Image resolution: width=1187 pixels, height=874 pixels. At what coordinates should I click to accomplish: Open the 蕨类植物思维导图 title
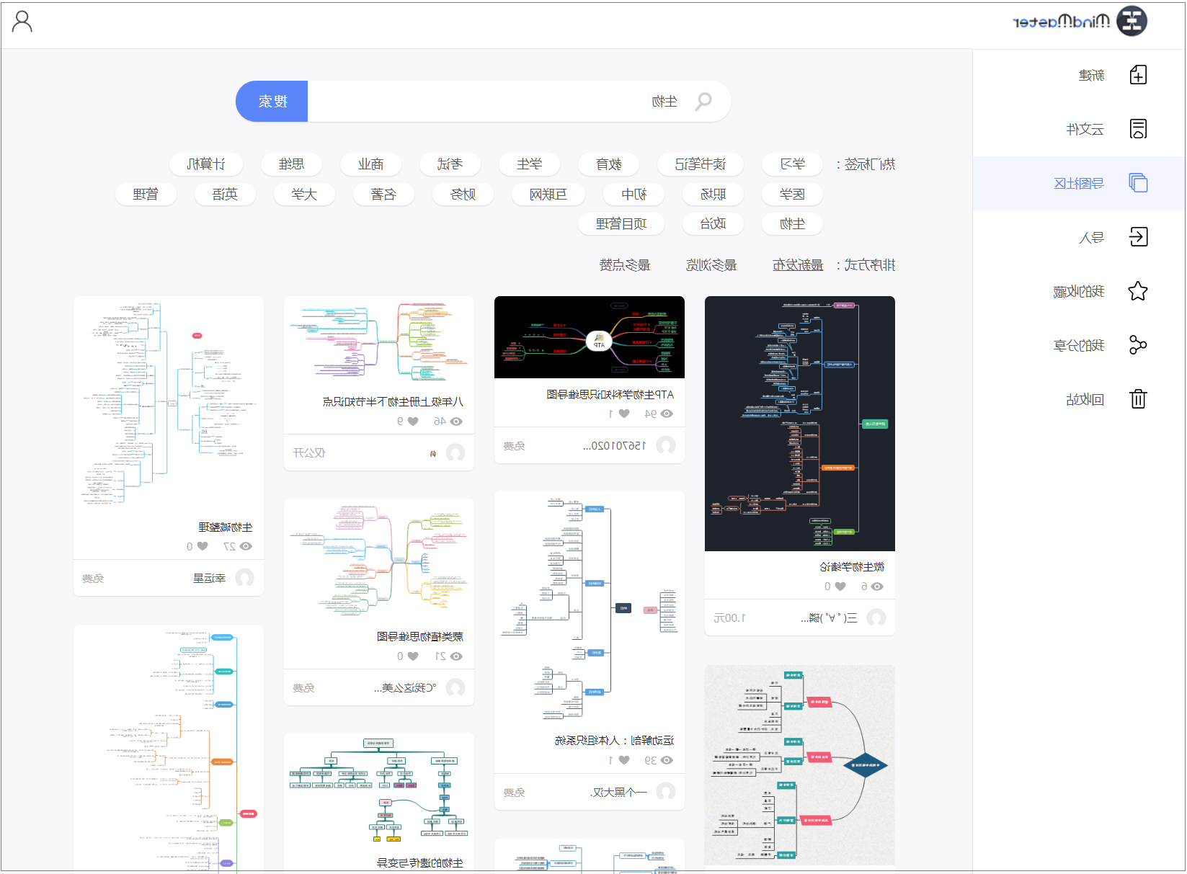[420, 637]
